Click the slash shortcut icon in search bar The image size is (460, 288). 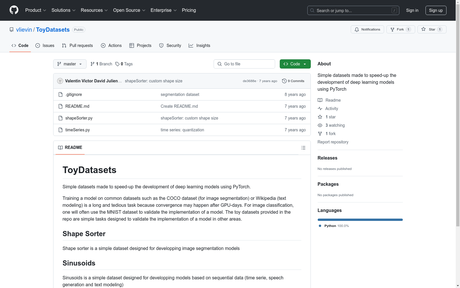click(394, 10)
